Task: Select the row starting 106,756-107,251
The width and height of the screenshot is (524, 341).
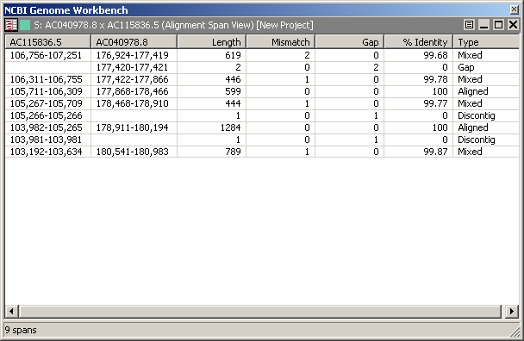Action: 262,55
